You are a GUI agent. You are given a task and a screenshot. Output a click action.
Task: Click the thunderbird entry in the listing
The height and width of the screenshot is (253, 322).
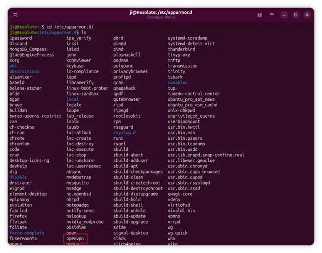tap(182, 49)
